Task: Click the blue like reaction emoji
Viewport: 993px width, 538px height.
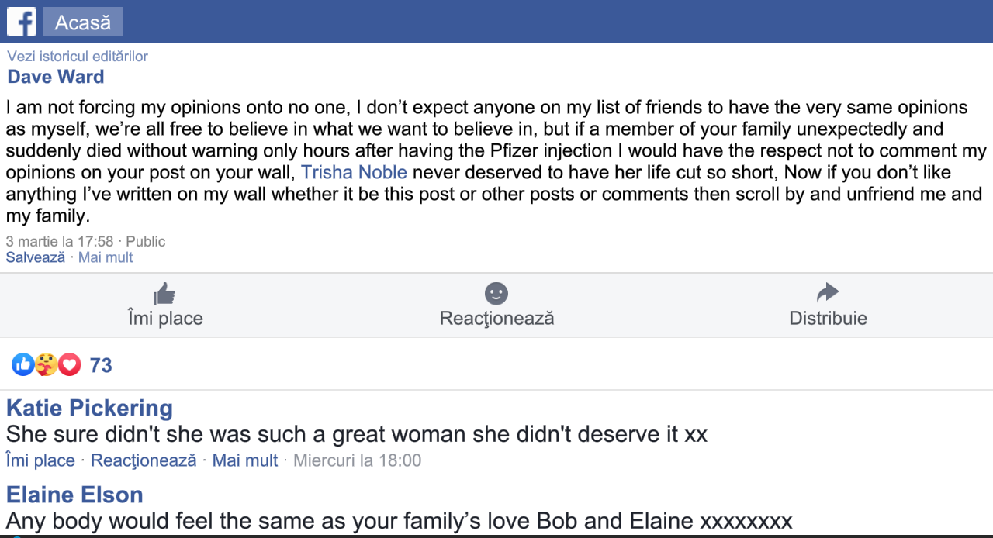Action: point(23,364)
